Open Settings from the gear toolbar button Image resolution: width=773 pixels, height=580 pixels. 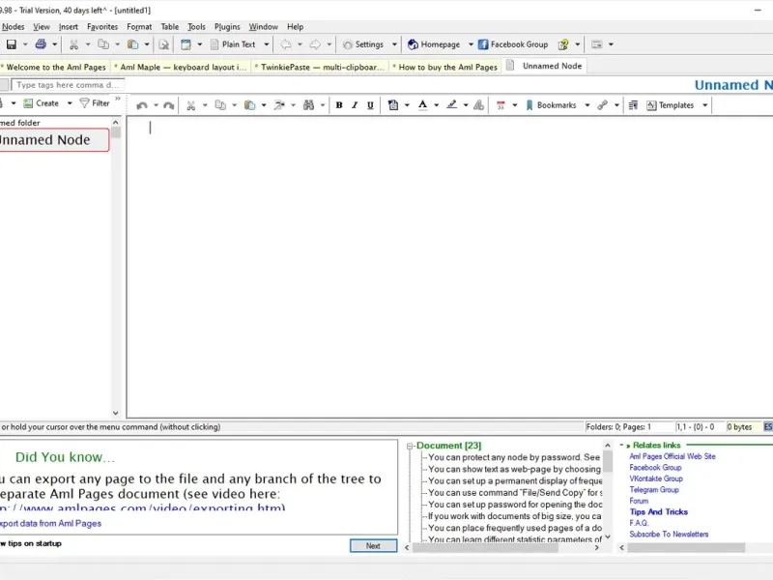(362, 44)
